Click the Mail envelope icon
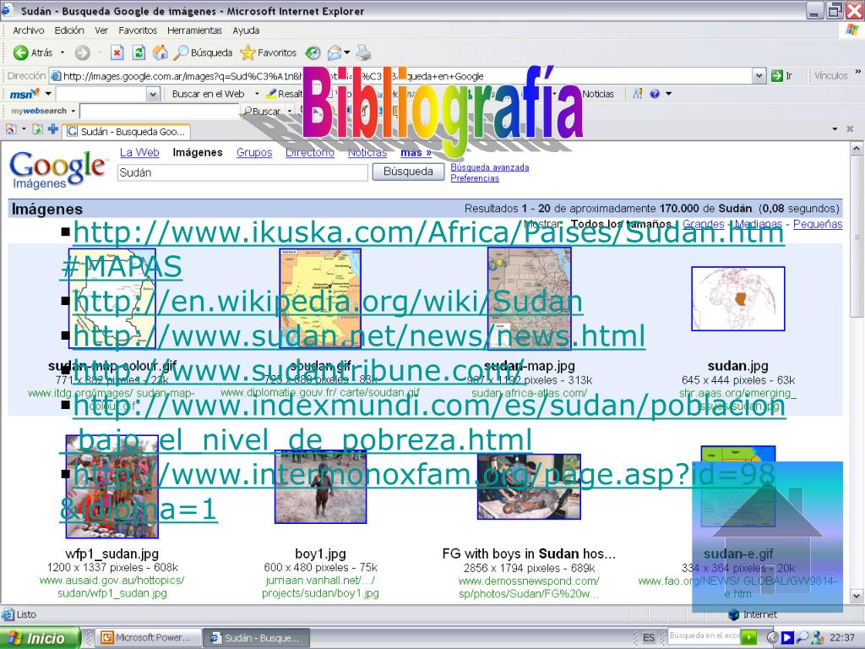This screenshot has width=865, height=649. (334, 53)
